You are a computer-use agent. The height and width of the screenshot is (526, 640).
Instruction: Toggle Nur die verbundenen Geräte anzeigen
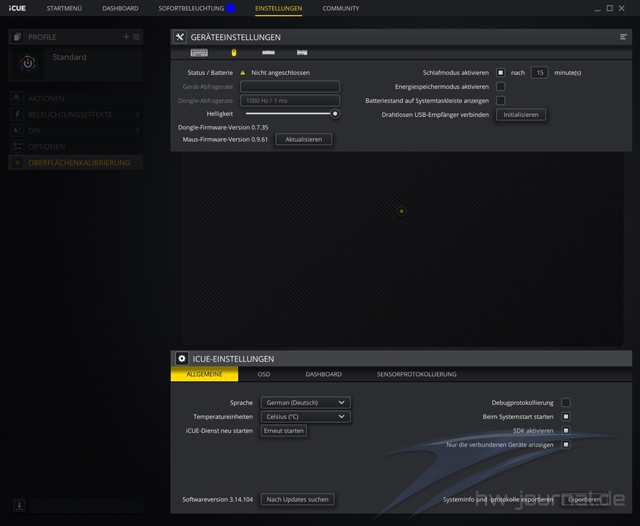(566, 444)
